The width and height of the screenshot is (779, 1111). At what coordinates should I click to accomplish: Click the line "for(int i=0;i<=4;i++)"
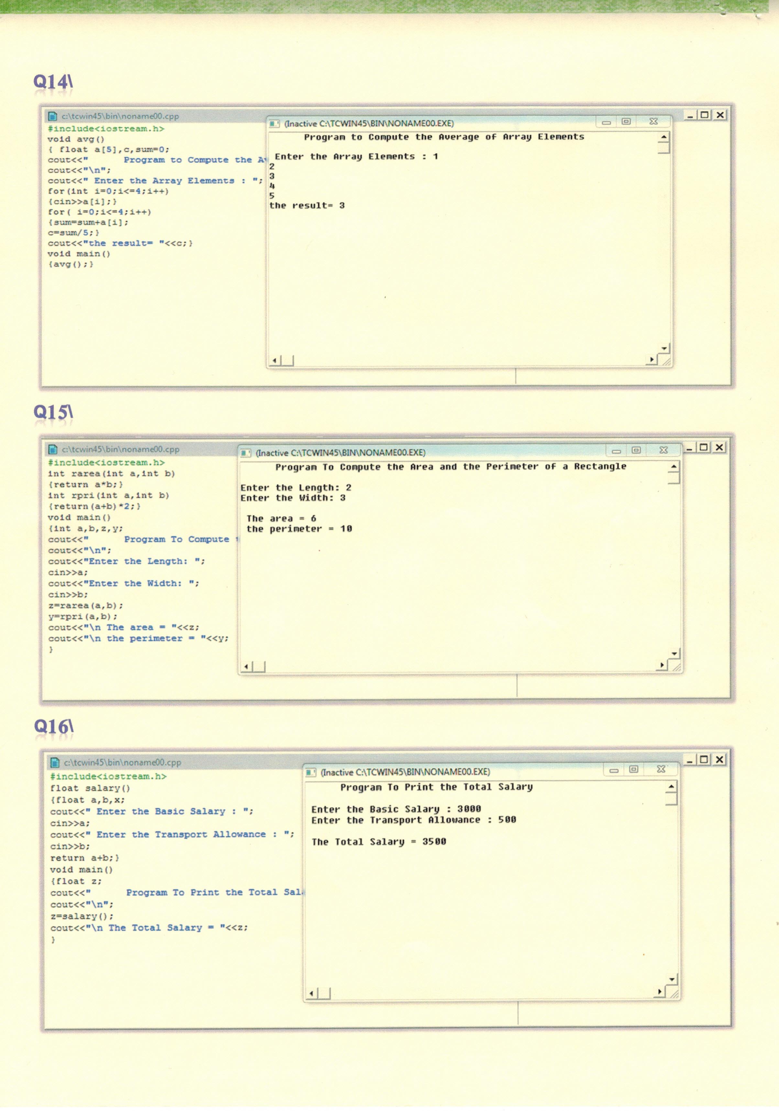(108, 191)
